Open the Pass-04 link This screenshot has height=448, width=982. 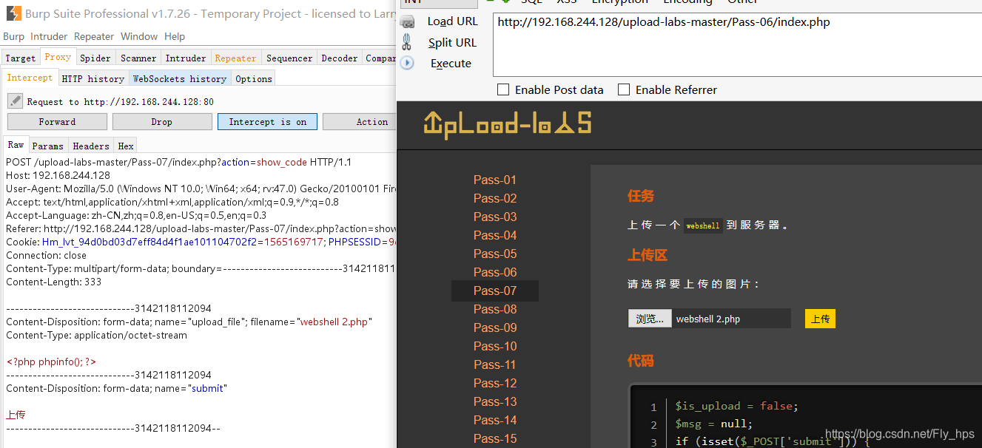[x=495, y=235]
